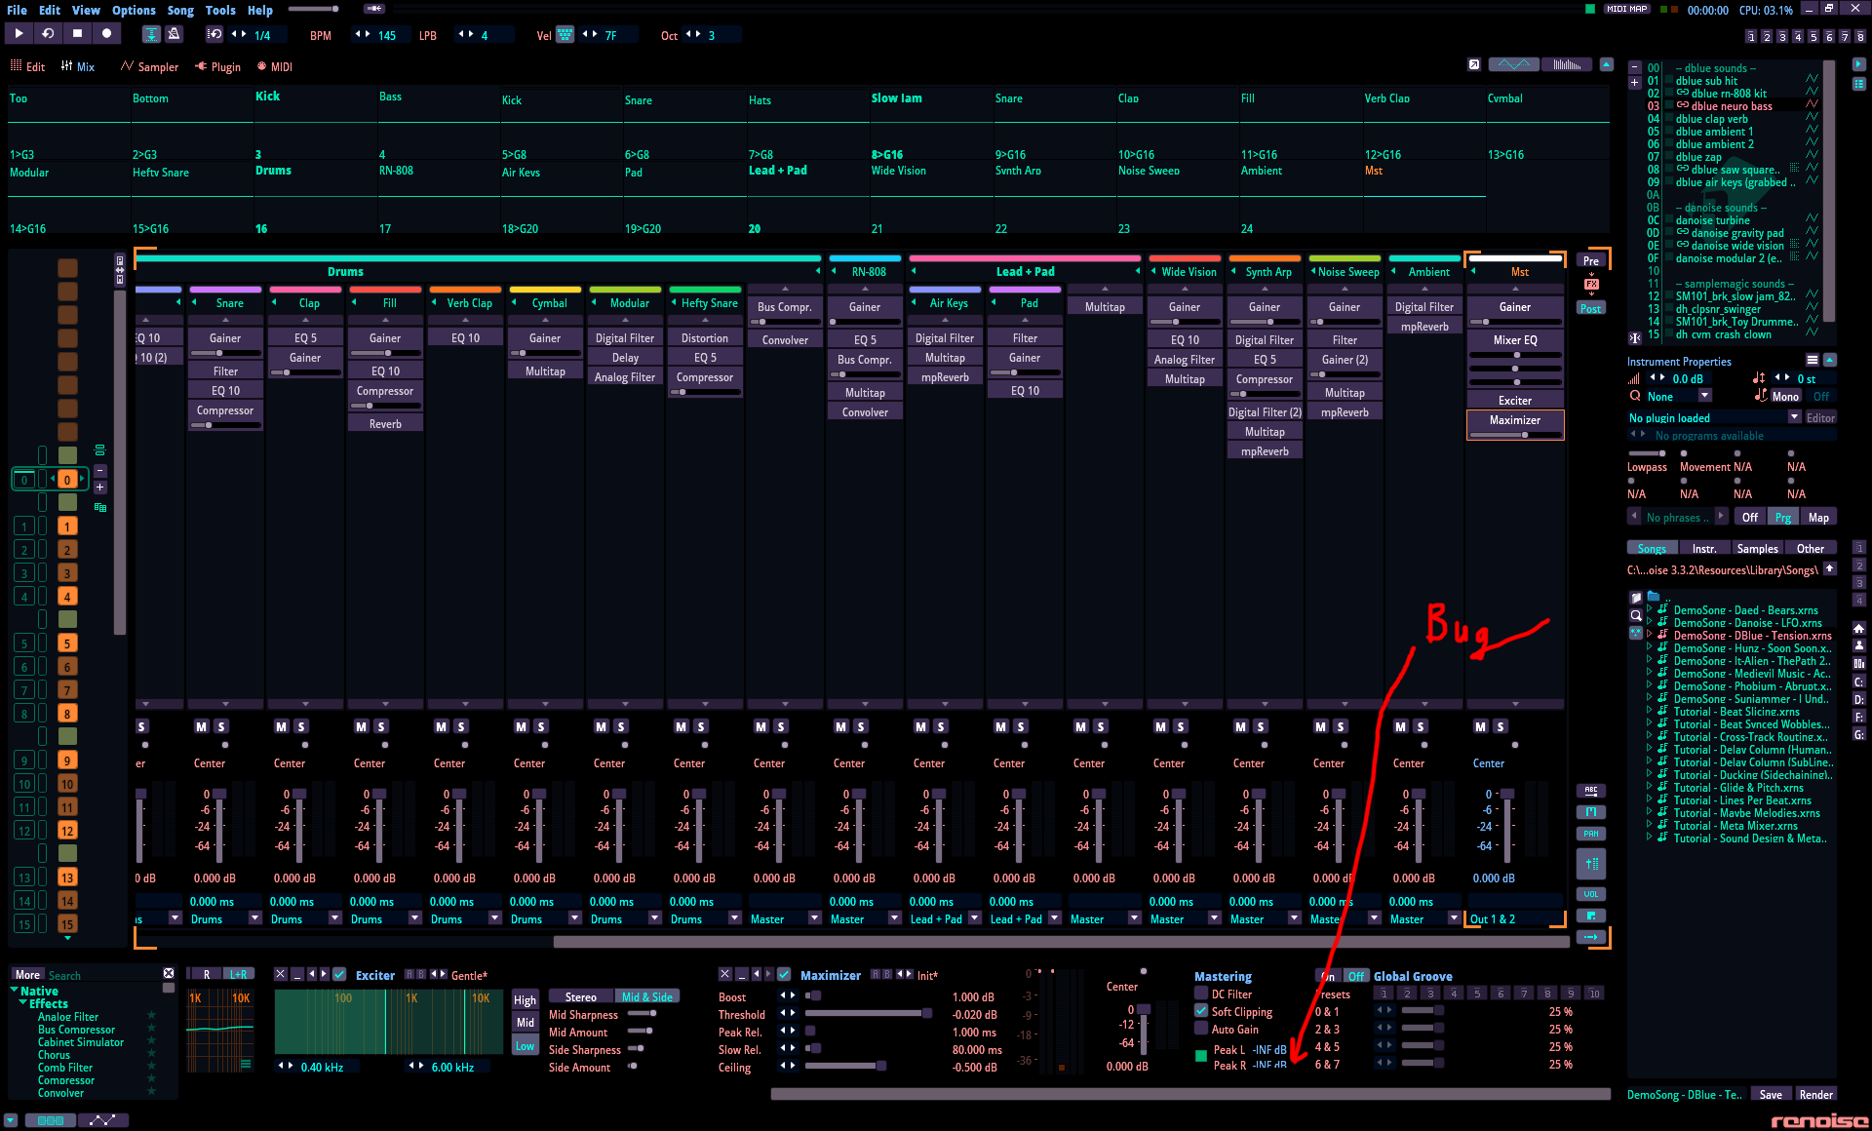Show automation view icon at bottom
The image size is (1872, 1131).
tap(102, 1120)
